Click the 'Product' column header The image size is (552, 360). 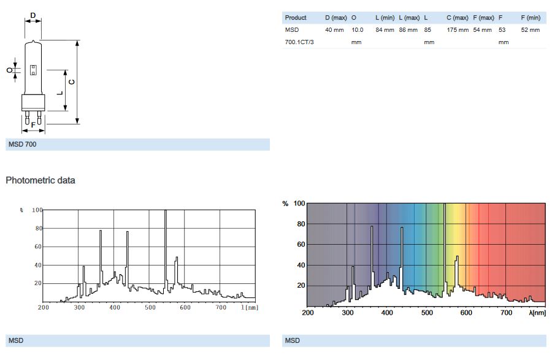296,18
